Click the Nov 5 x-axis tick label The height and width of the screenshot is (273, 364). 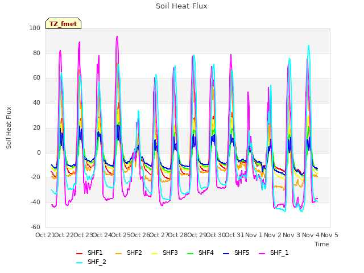pos(329,235)
